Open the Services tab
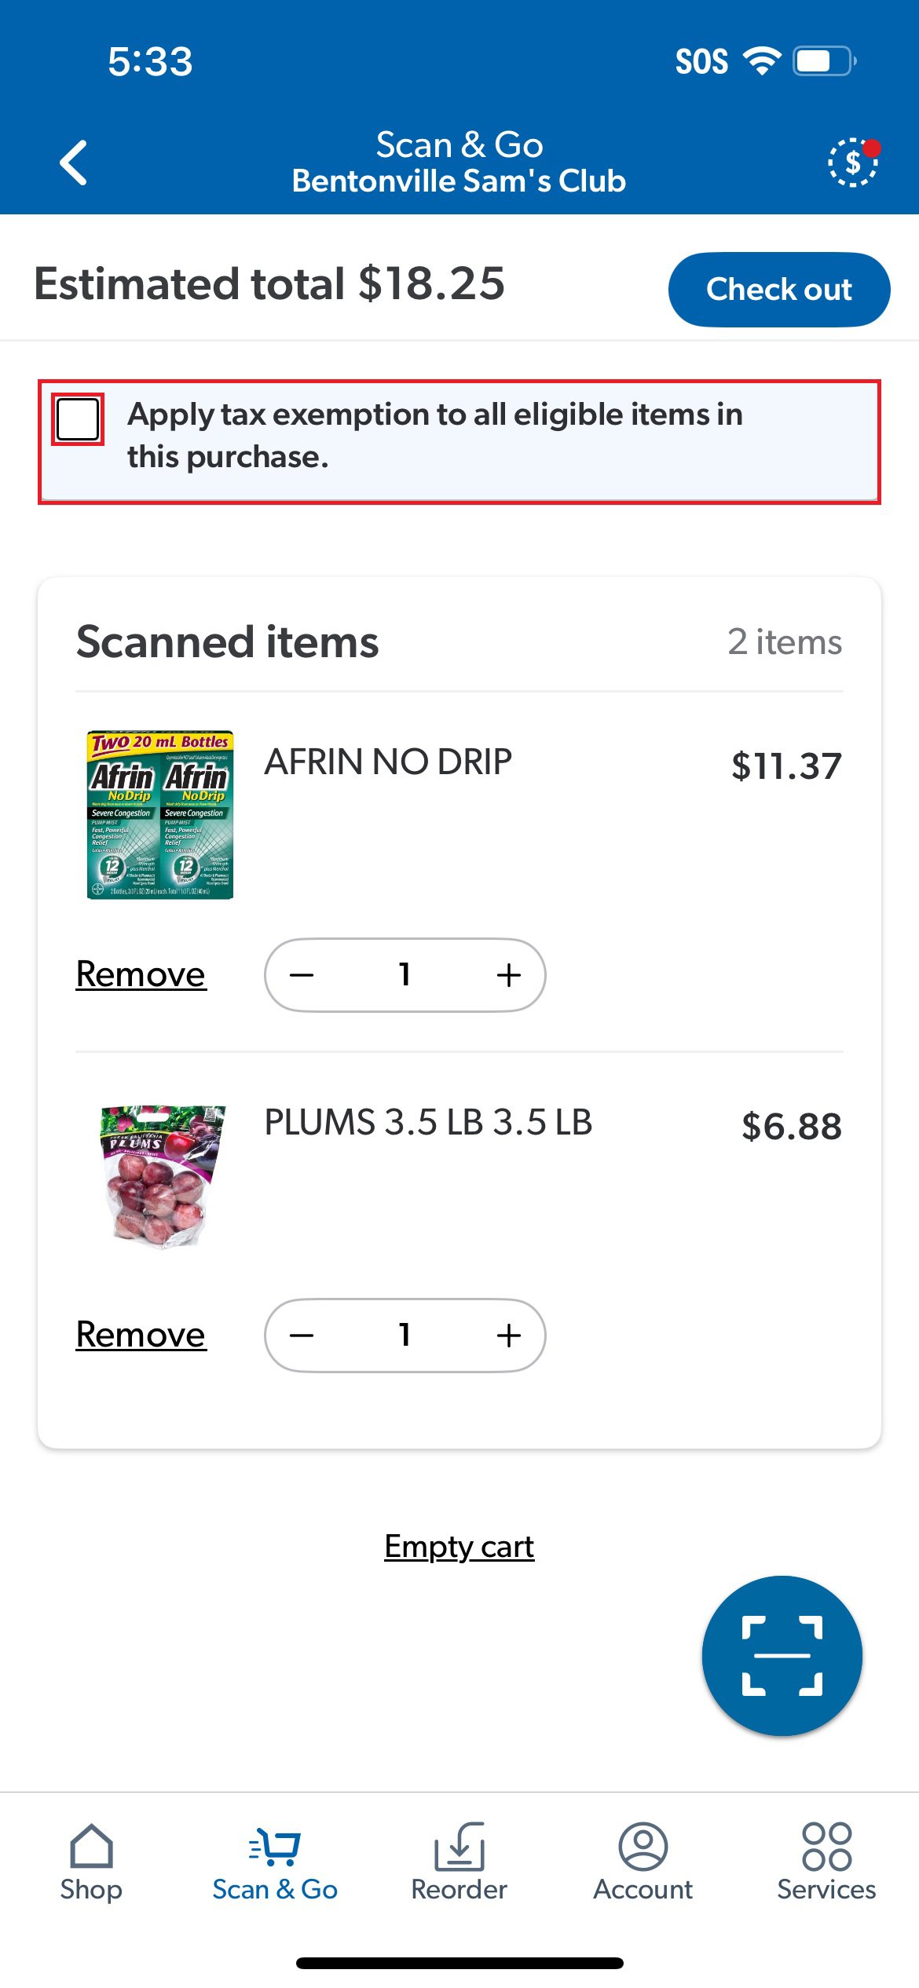 tap(826, 1862)
